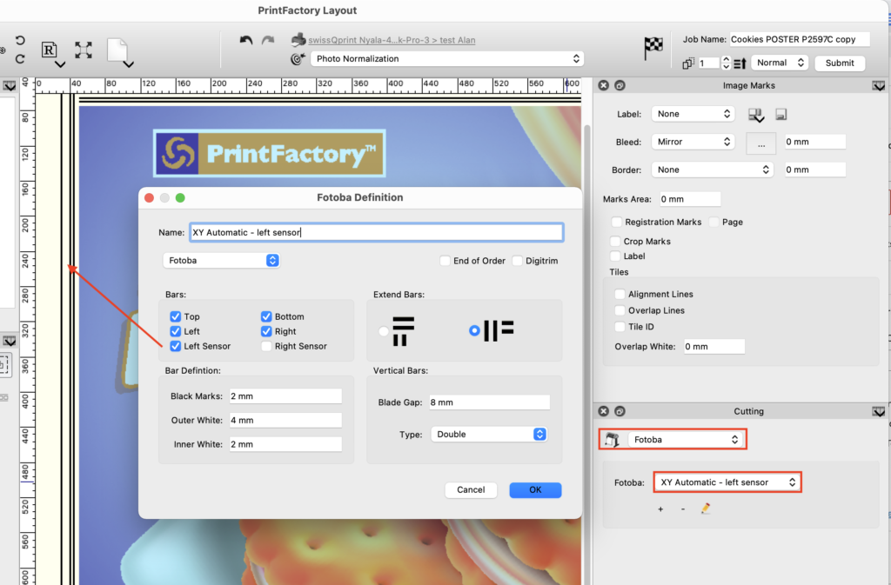Click Cancel in Fotoba Definition dialog

471,489
